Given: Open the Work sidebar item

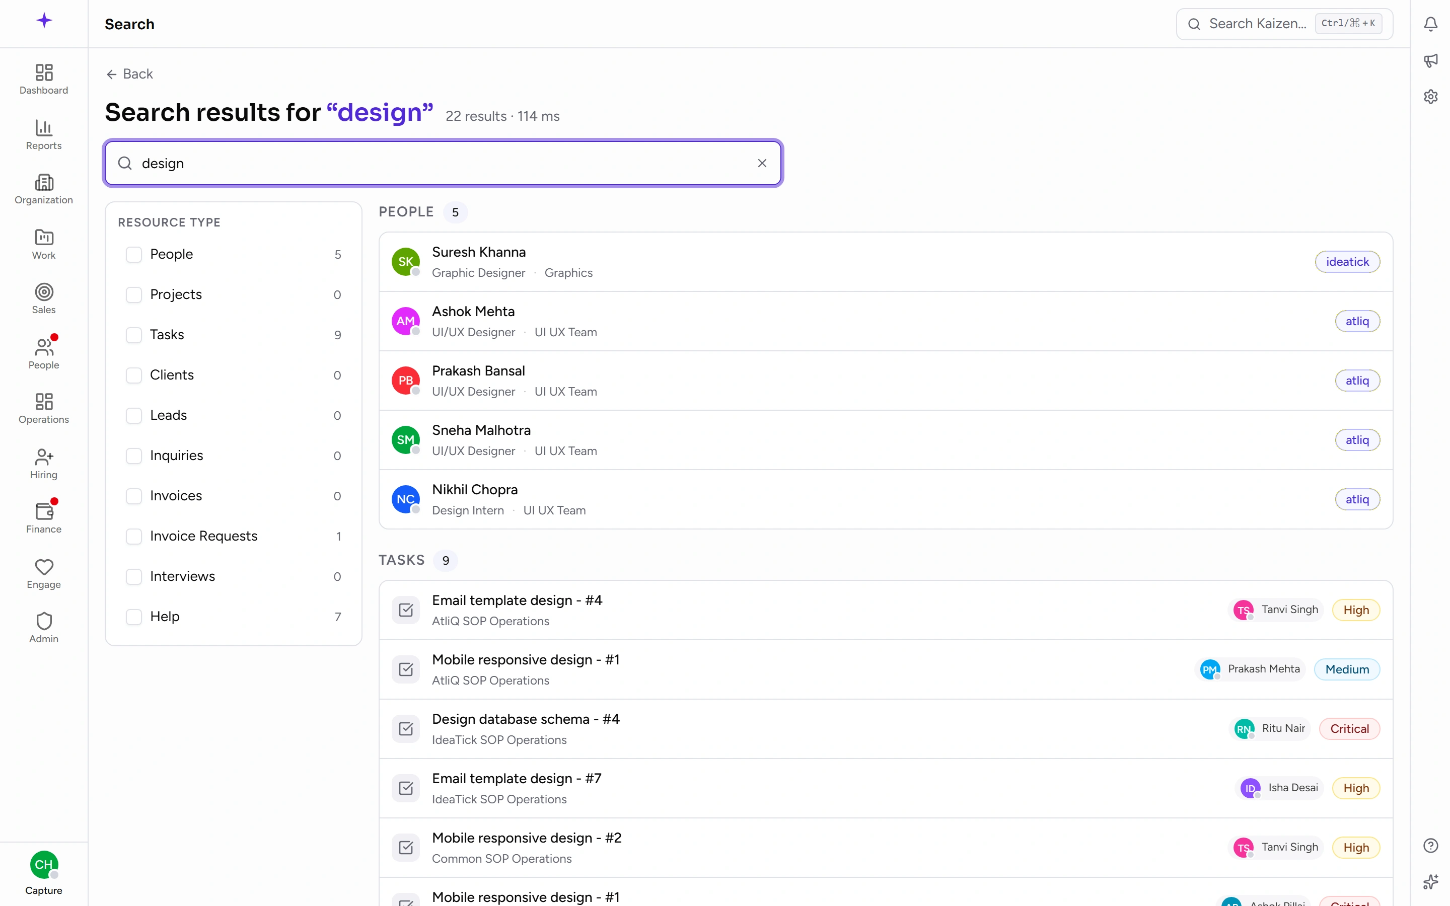Looking at the screenshot, I should pyautogui.click(x=44, y=244).
